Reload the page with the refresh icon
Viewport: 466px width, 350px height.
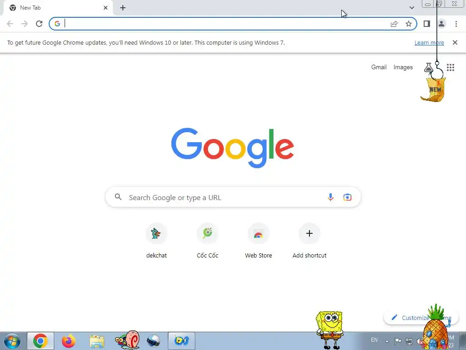coord(39,24)
